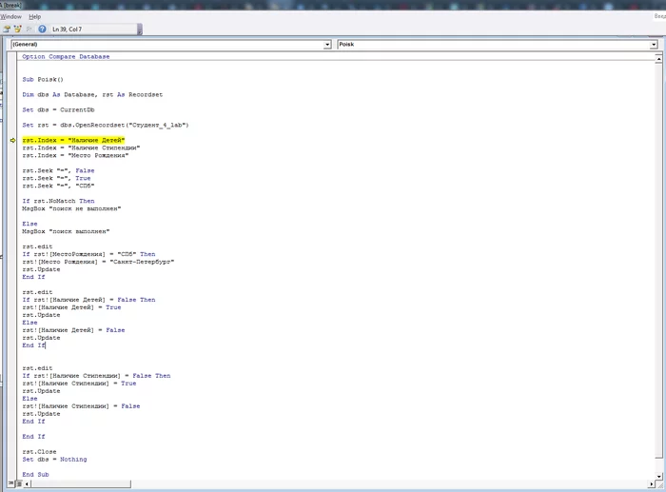This screenshot has height=492, width=666.
Task: Open the Properties Window from the toolbar
Action: pos(7,29)
